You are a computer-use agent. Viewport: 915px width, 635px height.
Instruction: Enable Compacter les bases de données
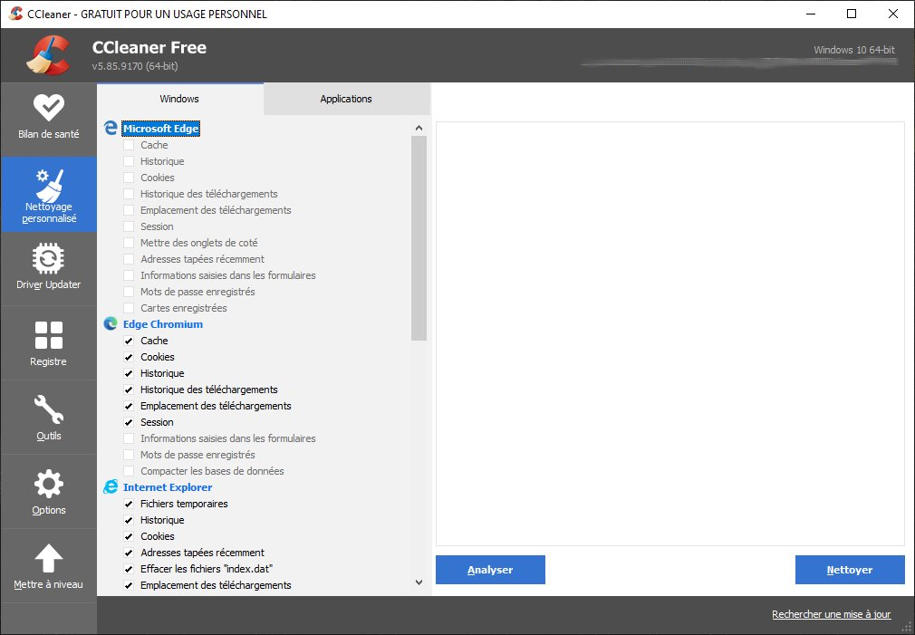pos(129,472)
